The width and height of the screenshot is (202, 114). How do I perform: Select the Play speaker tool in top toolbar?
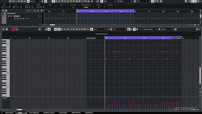click(86, 1)
